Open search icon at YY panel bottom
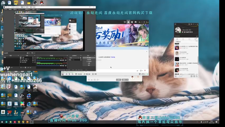 [x=197, y=76]
